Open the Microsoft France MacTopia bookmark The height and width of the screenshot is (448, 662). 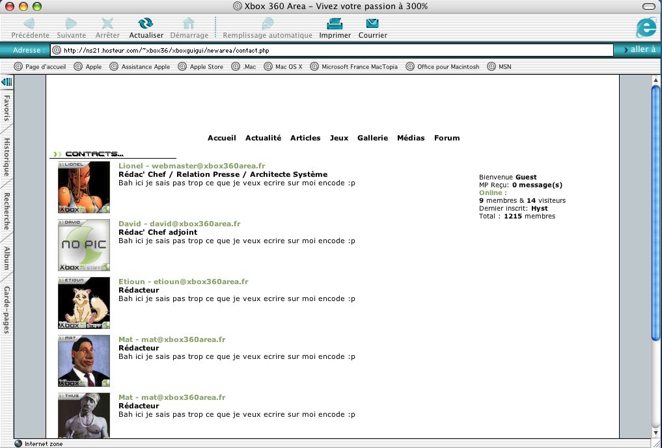tap(354, 67)
